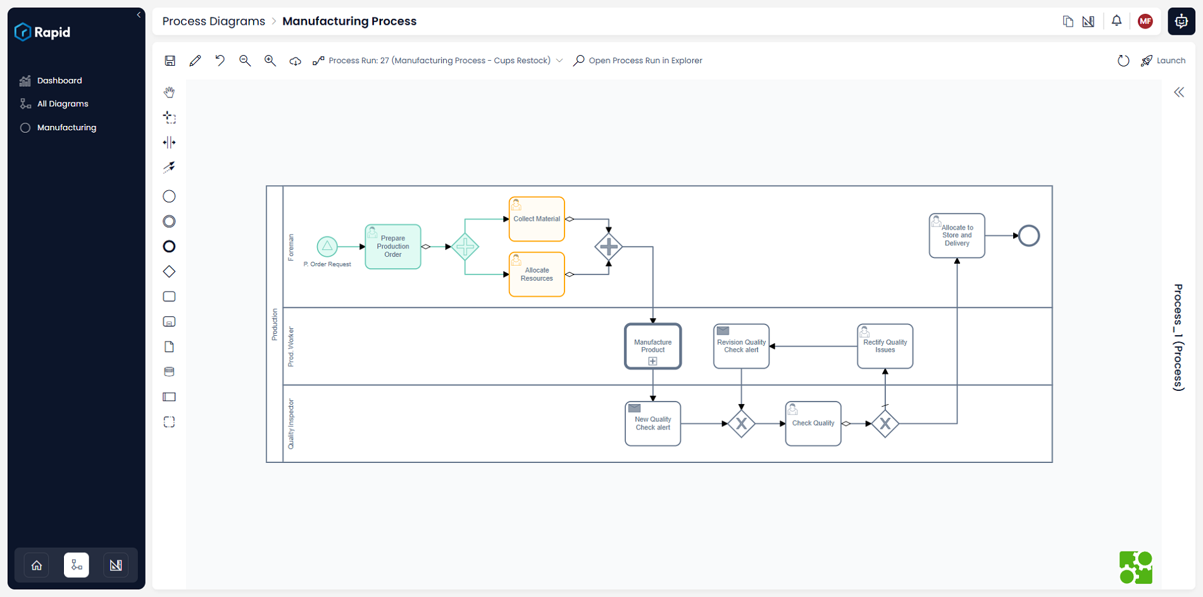
Task: Pick the end event bold circle in palette
Action: 169,247
